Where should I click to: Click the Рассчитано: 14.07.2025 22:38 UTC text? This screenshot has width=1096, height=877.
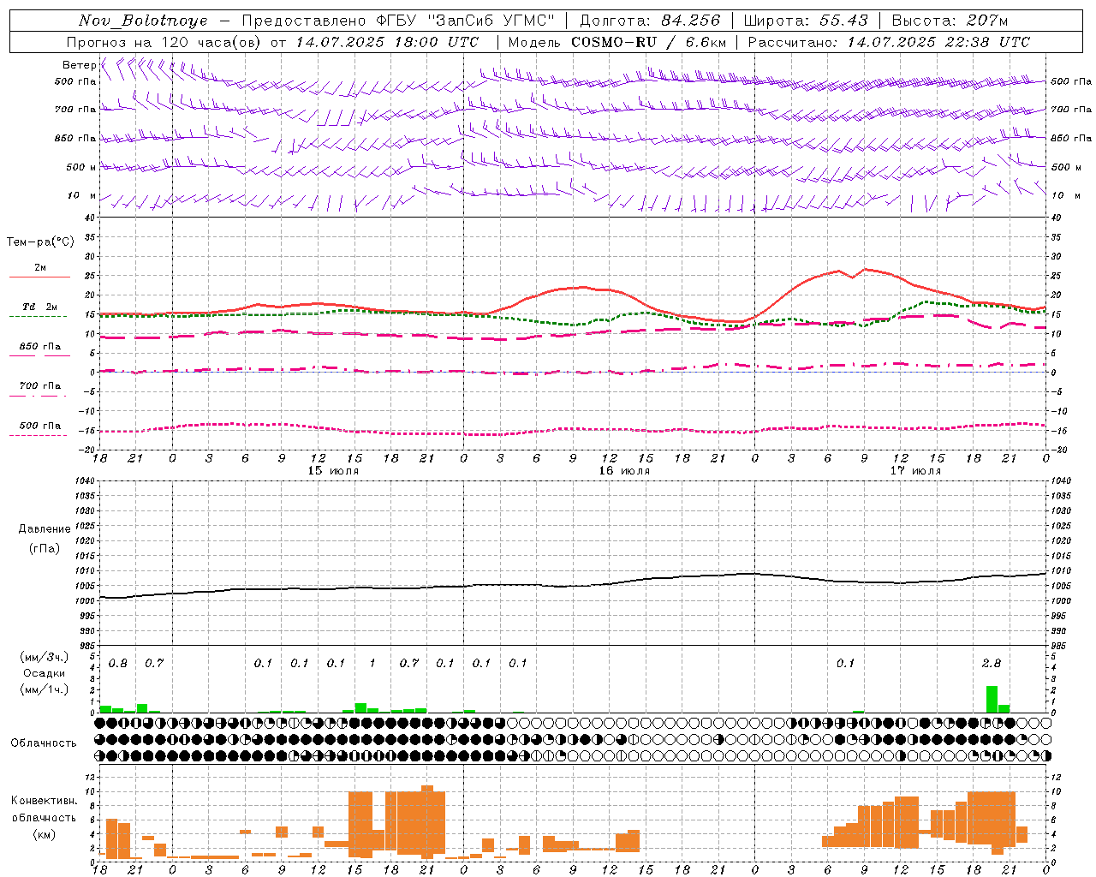889,42
